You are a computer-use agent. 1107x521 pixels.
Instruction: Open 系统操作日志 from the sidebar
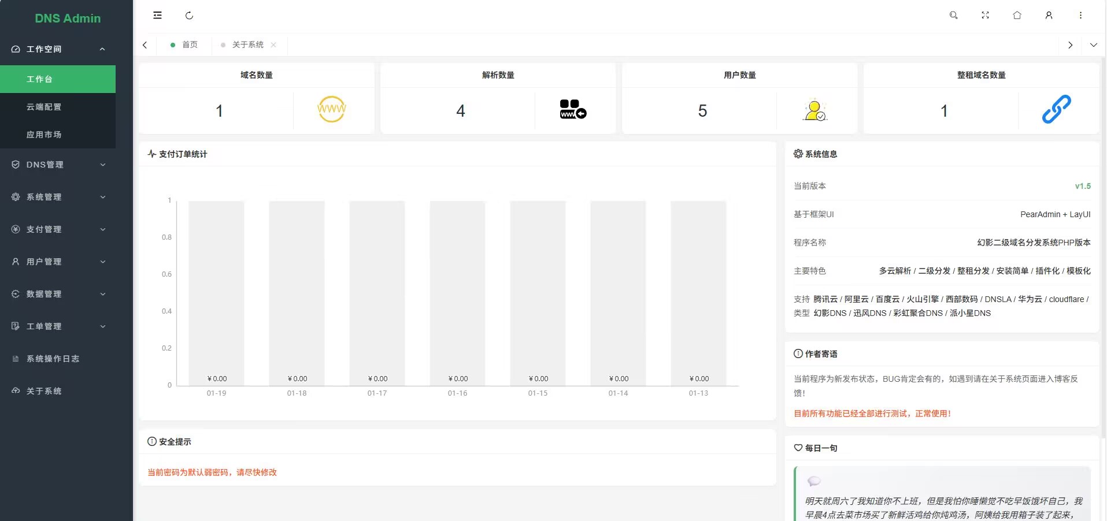click(53, 359)
